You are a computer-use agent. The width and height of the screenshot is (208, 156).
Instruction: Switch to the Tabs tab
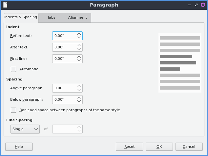[x=51, y=18]
